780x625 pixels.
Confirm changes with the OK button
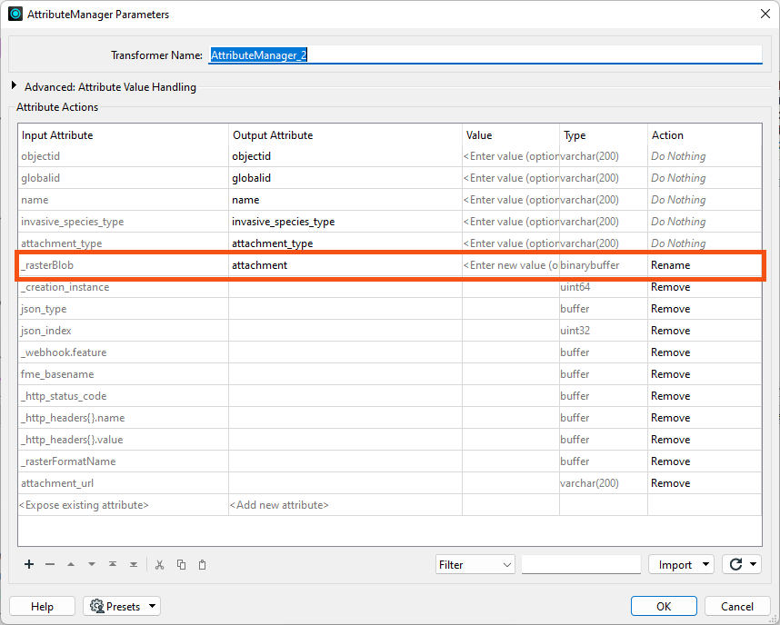pyautogui.click(x=664, y=606)
